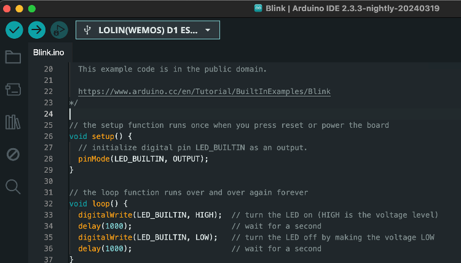Viewport: 461px width, 263px height.
Task: Click the Verify sketch checkmark button
Action: point(14,29)
